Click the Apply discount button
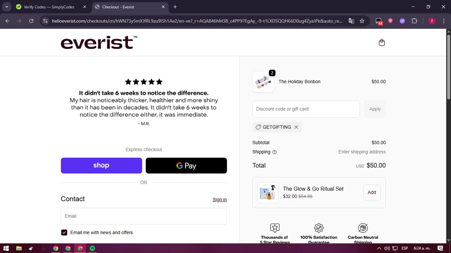Image resolution: width=451 pixels, height=253 pixels. (x=375, y=109)
